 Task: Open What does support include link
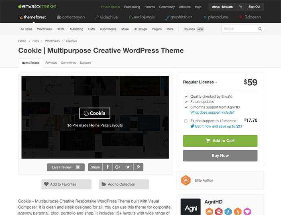[x=212, y=113]
